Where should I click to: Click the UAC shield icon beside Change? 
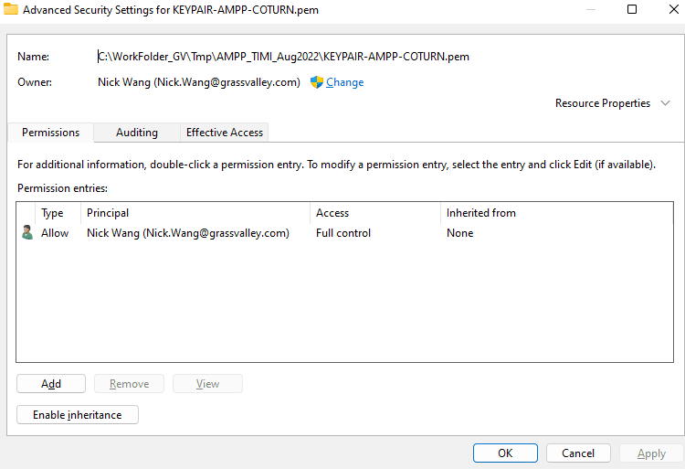[317, 82]
